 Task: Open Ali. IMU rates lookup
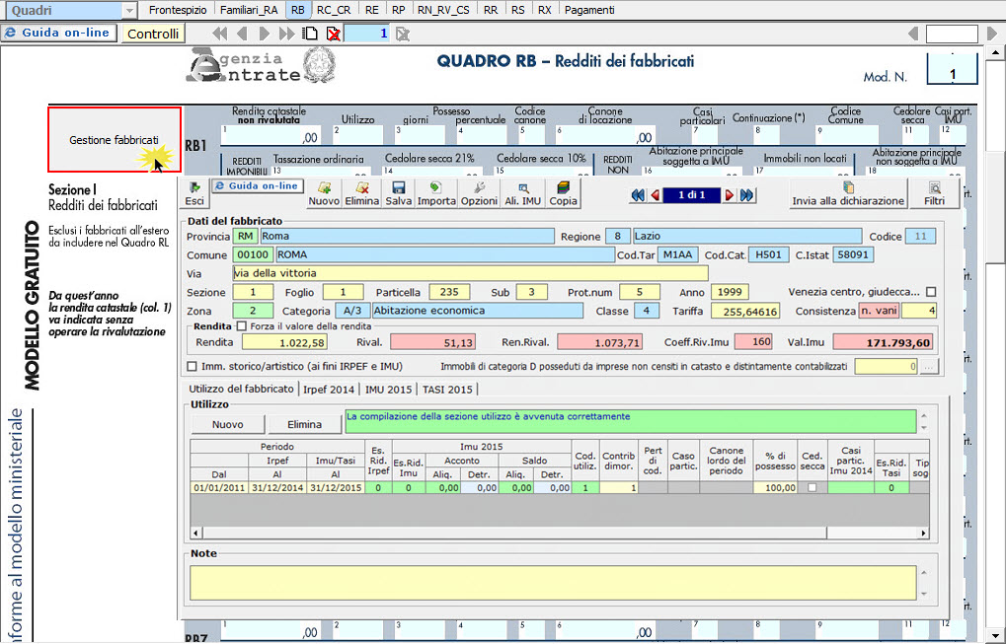(523, 193)
